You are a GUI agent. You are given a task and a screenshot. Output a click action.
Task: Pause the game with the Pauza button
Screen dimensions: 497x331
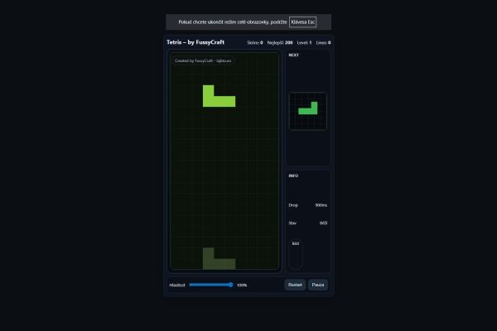click(x=318, y=285)
